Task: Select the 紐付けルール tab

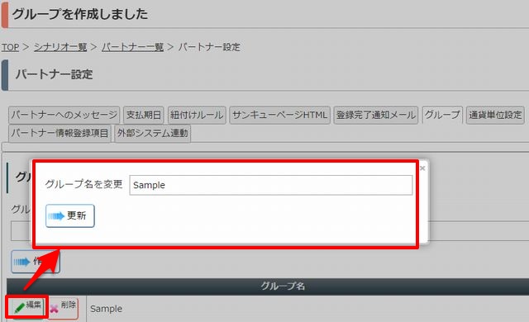Action: click(x=197, y=115)
